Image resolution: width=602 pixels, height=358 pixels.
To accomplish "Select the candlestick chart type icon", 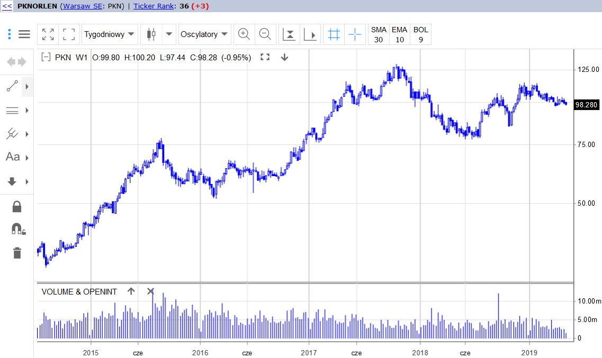I will pos(151,34).
